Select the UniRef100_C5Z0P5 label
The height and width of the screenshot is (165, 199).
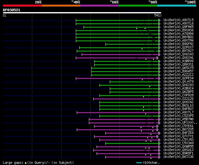pyautogui.click(x=178, y=116)
